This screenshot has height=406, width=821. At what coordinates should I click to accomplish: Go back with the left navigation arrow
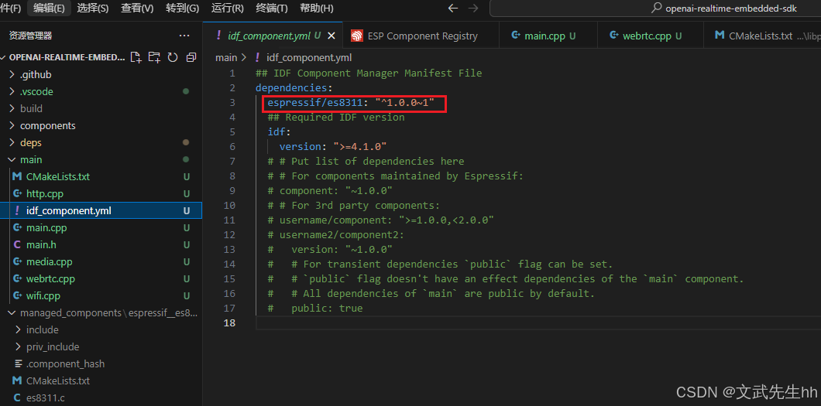pyautogui.click(x=453, y=8)
